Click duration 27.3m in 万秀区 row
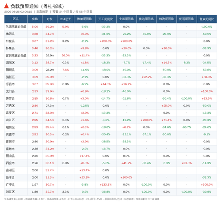 [50, 106]
